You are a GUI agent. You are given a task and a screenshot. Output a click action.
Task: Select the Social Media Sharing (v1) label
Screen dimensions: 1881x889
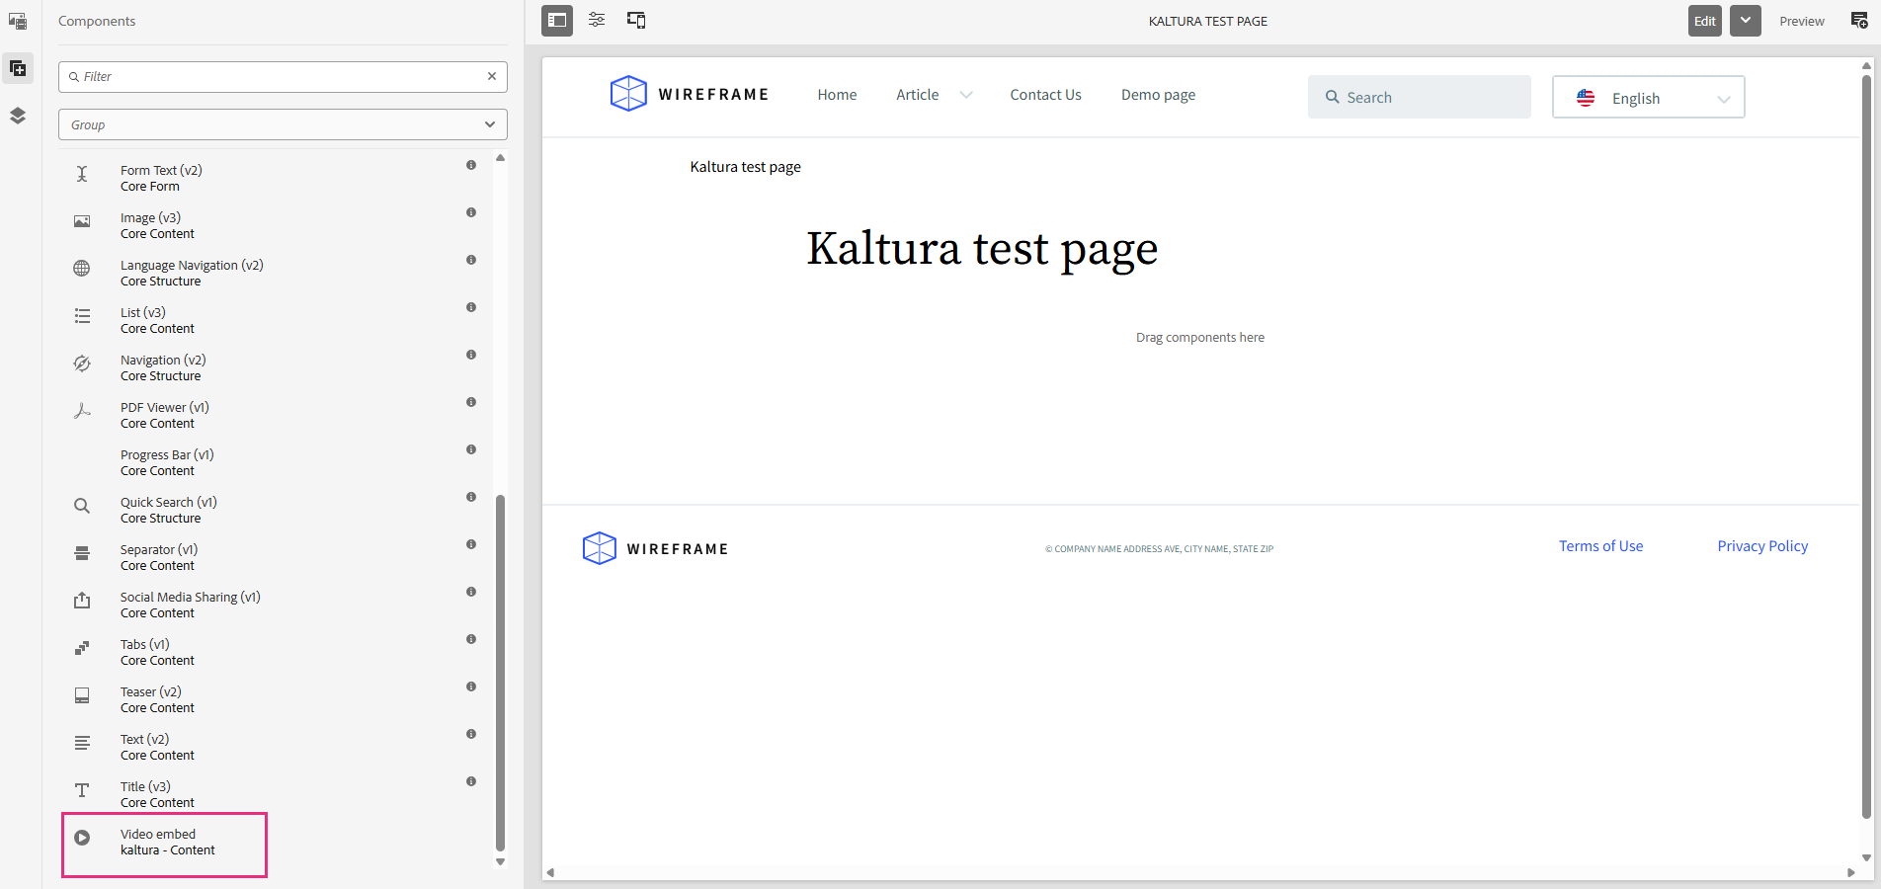pyautogui.click(x=191, y=597)
